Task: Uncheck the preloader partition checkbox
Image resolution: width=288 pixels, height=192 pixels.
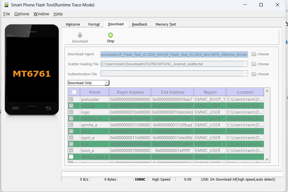Action: [x=71, y=99]
